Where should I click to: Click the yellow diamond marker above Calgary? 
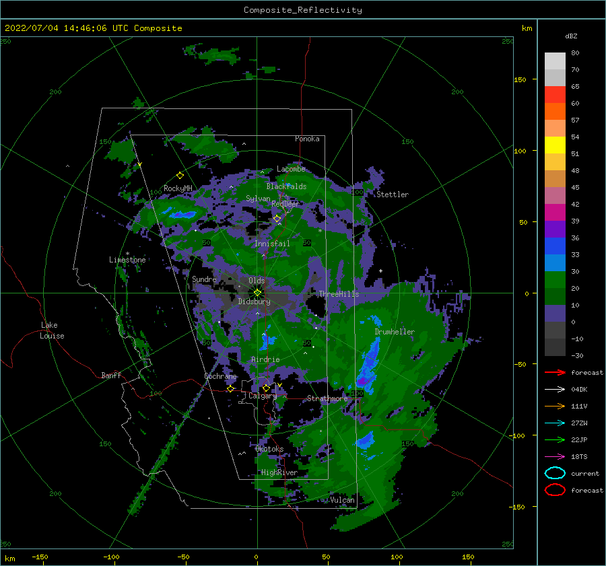tap(266, 388)
